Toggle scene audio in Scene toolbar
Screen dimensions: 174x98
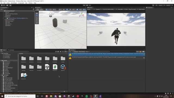coord(70,10)
